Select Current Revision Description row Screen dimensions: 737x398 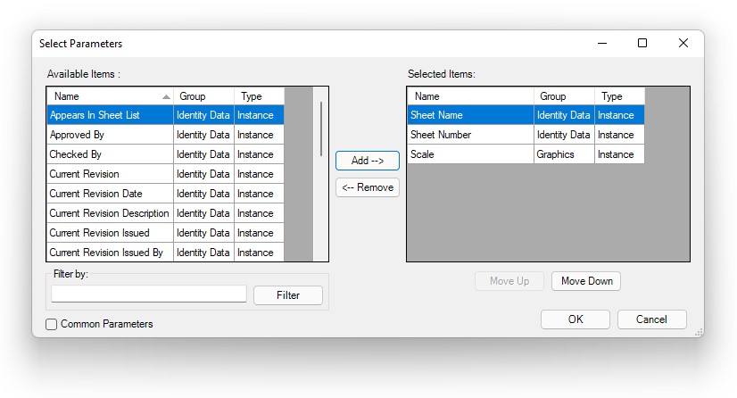pyautogui.click(x=109, y=213)
